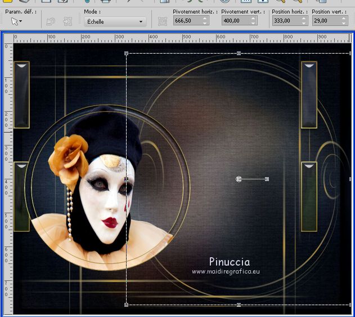The width and height of the screenshot is (355, 317).
Task: Click the left-middle selection handle on the mask
Action: pyautogui.click(x=126, y=179)
